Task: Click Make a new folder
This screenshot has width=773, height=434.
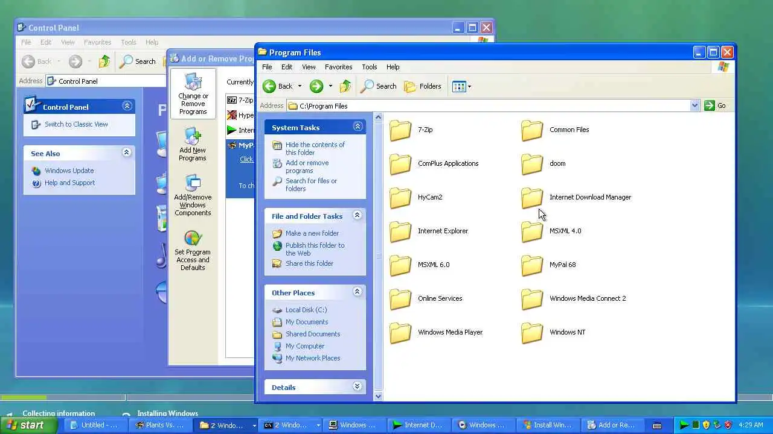Action: pos(306,233)
